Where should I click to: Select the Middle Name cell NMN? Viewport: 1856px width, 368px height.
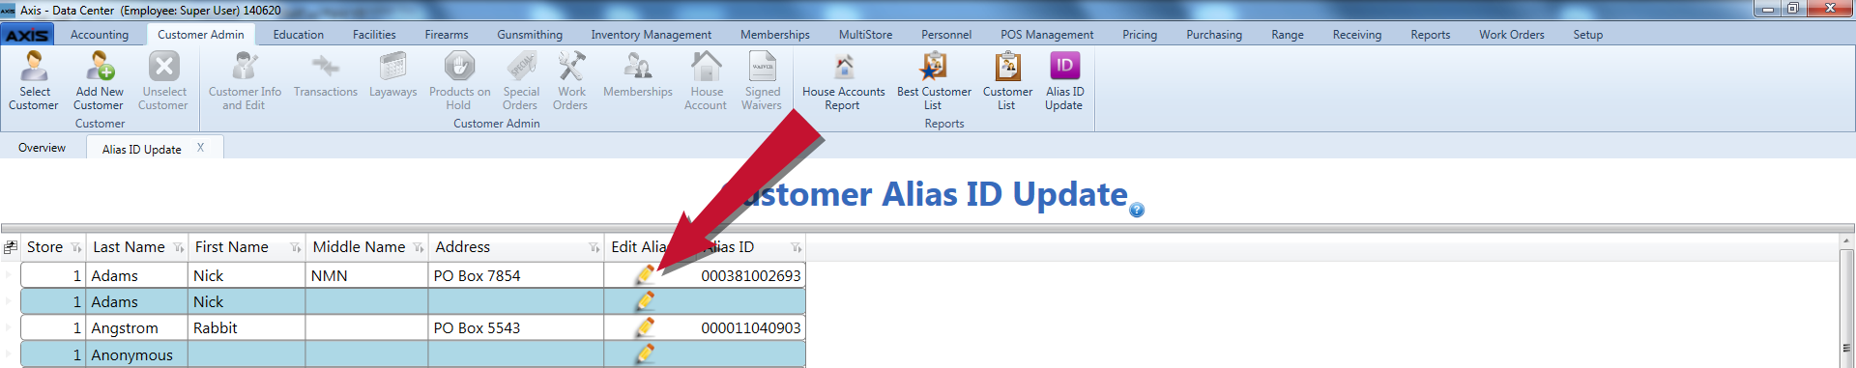pyautogui.click(x=367, y=275)
